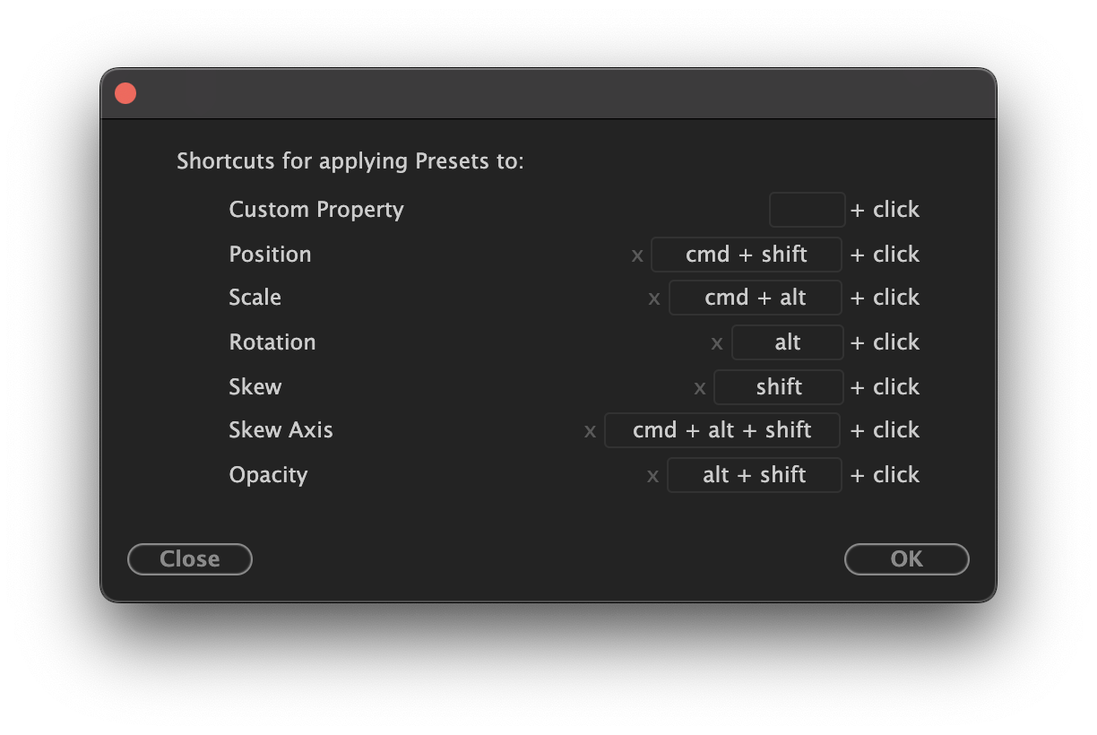
Task: Clear the Position shortcut with its x icon
Action: [x=637, y=255]
